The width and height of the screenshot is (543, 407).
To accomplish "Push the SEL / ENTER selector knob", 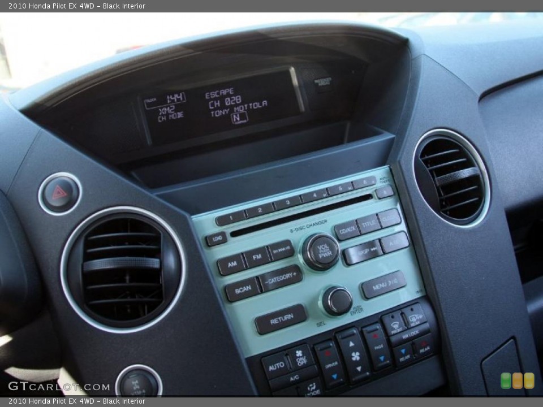I will coord(337,301).
